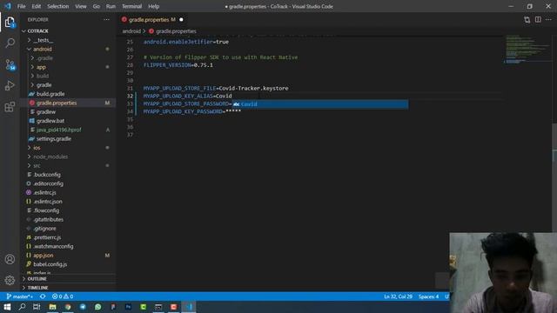The image size is (557, 313).
Task: Open the Run menu
Action: pos(111,6)
